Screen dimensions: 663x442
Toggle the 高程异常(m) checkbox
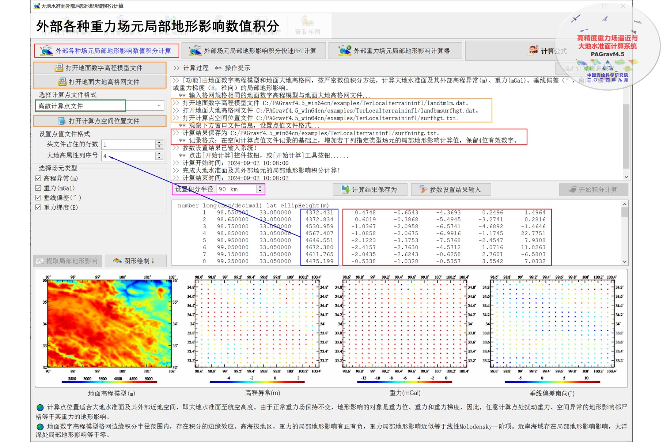[x=38, y=178]
